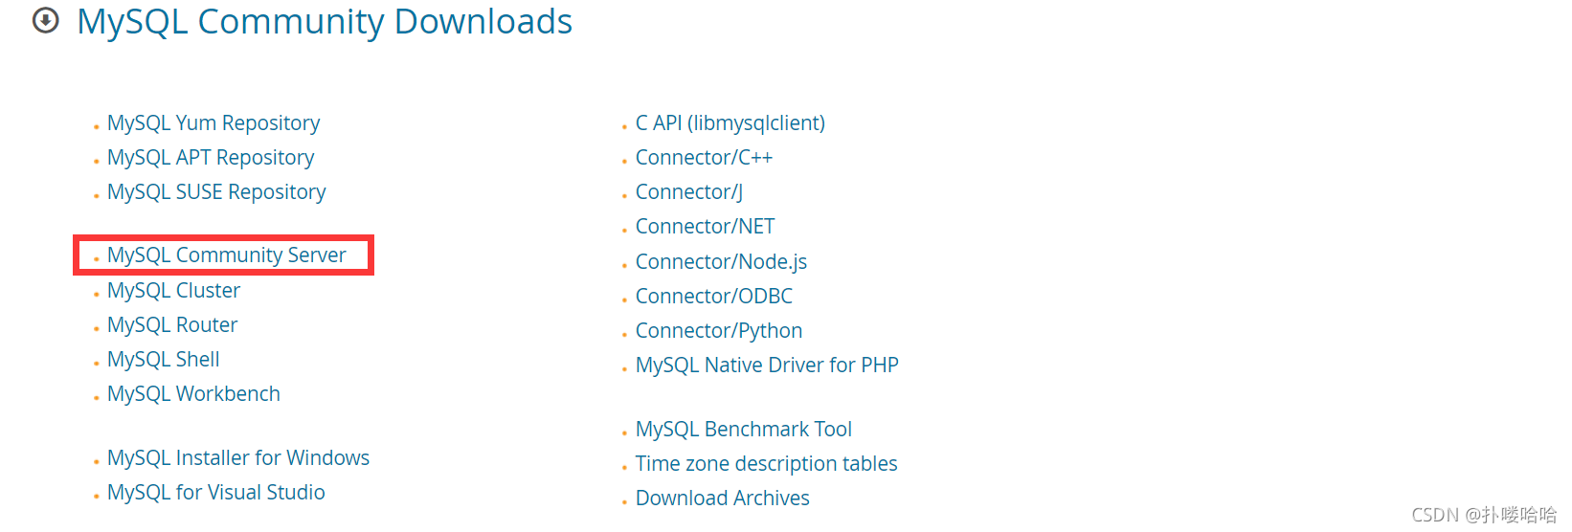1572x532 pixels.
Task: Open Connector/C++ downloads
Action: point(704,158)
